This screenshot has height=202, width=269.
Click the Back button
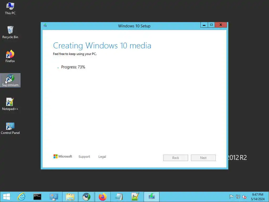pos(176,158)
